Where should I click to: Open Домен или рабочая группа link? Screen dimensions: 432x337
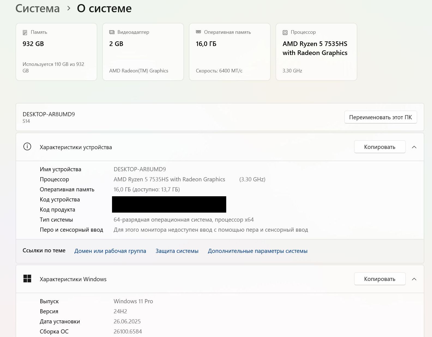[110, 251]
